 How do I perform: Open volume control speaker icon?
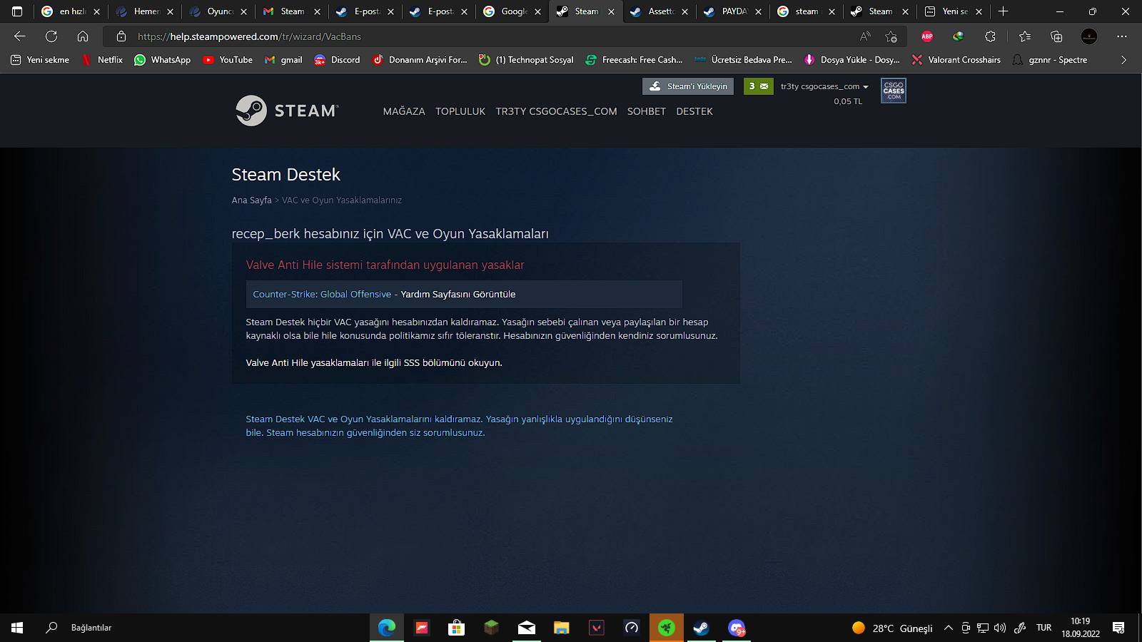pyautogui.click(x=1000, y=628)
